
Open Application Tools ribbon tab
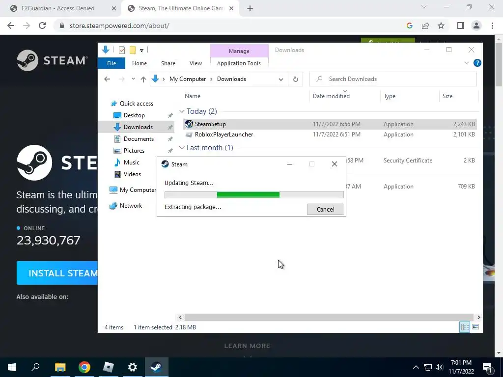[x=239, y=63]
